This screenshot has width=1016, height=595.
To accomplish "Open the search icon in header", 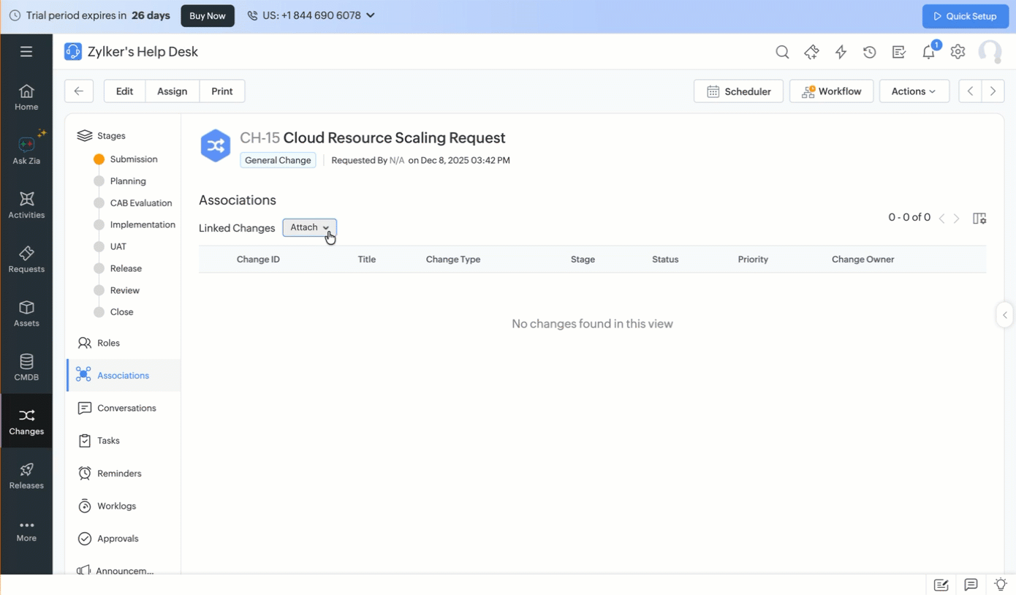I will 782,52.
